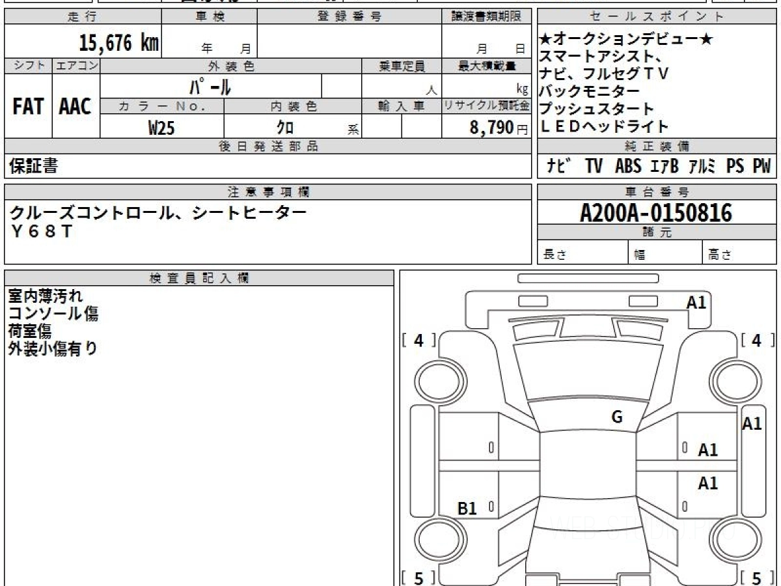The height and width of the screenshot is (586, 781).
Task: Select the 車台番号 header
Action: pyautogui.click(x=656, y=191)
